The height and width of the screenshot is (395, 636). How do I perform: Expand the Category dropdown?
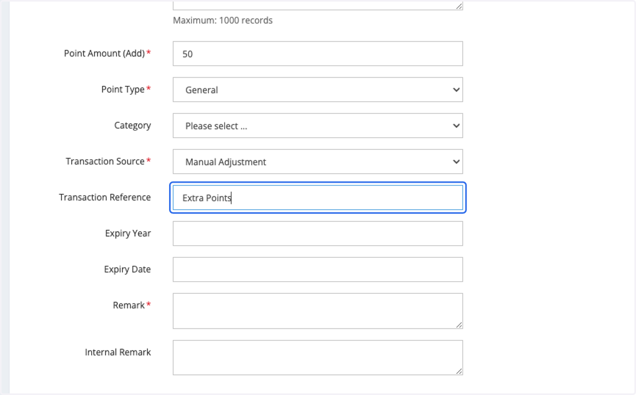click(317, 125)
